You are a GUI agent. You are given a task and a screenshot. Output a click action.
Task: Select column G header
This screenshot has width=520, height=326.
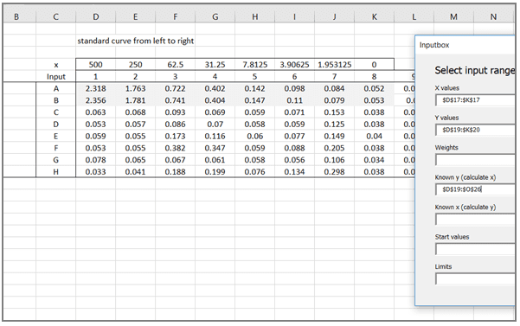click(x=215, y=16)
